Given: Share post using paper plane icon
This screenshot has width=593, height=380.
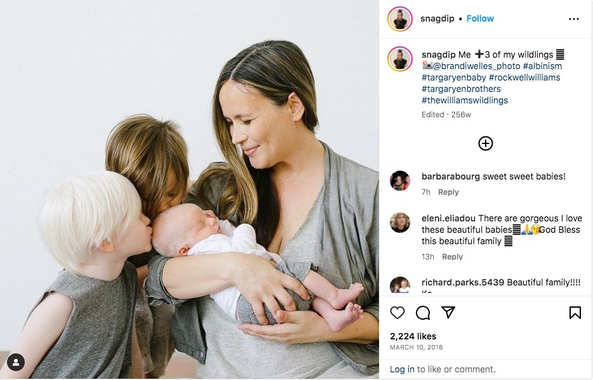Looking at the screenshot, I should 448,312.
